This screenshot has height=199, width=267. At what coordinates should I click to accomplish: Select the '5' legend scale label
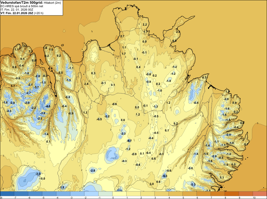183,197
